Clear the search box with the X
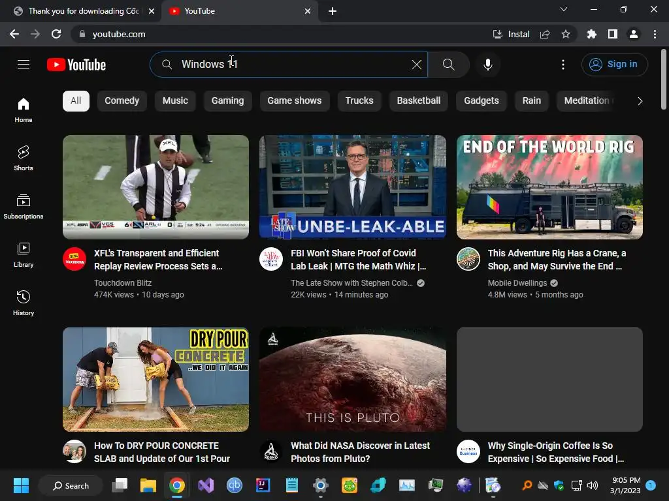This screenshot has height=501, width=669. (x=416, y=65)
